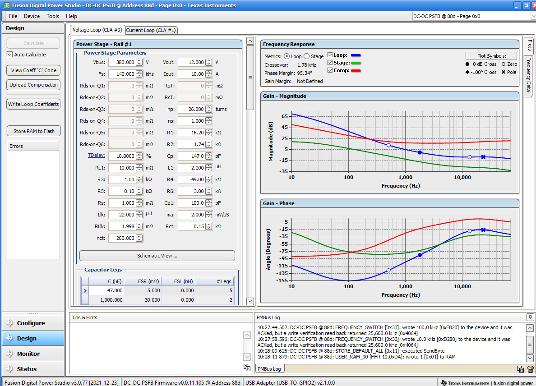Open the Configure section icon
The width and height of the screenshot is (536, 386).
click(9, 323)
